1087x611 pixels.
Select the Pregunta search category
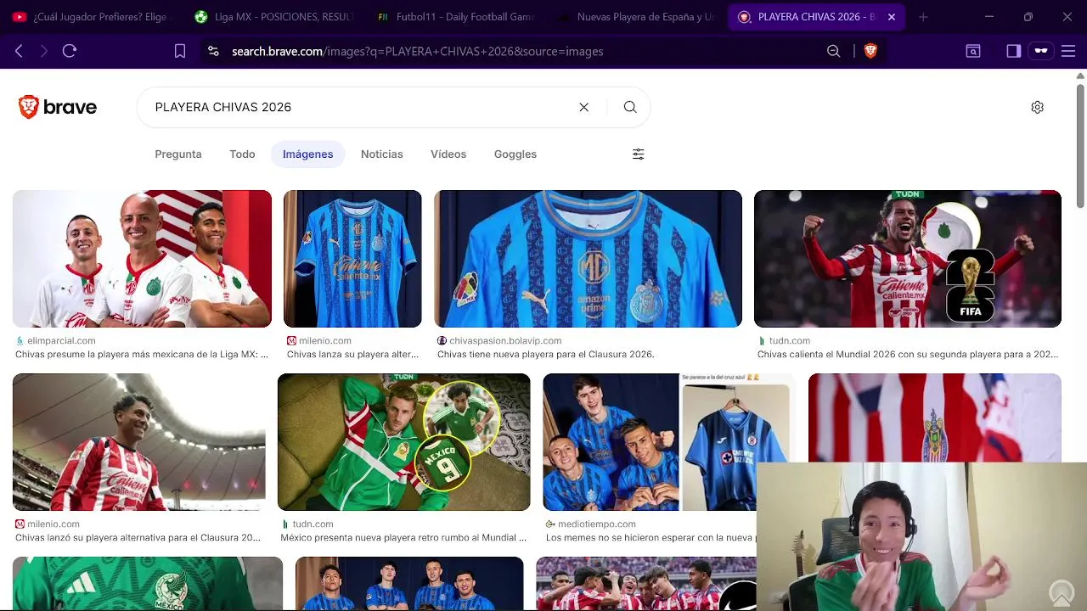(178, 154)
